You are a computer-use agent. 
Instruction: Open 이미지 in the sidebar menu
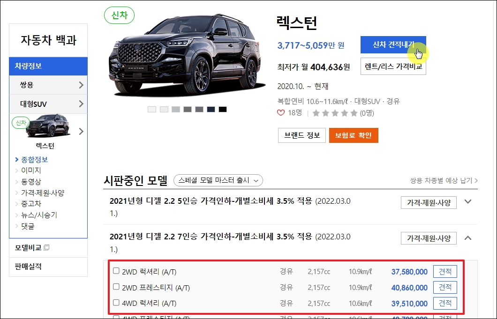pyautogui.click(x=31, y=171)
